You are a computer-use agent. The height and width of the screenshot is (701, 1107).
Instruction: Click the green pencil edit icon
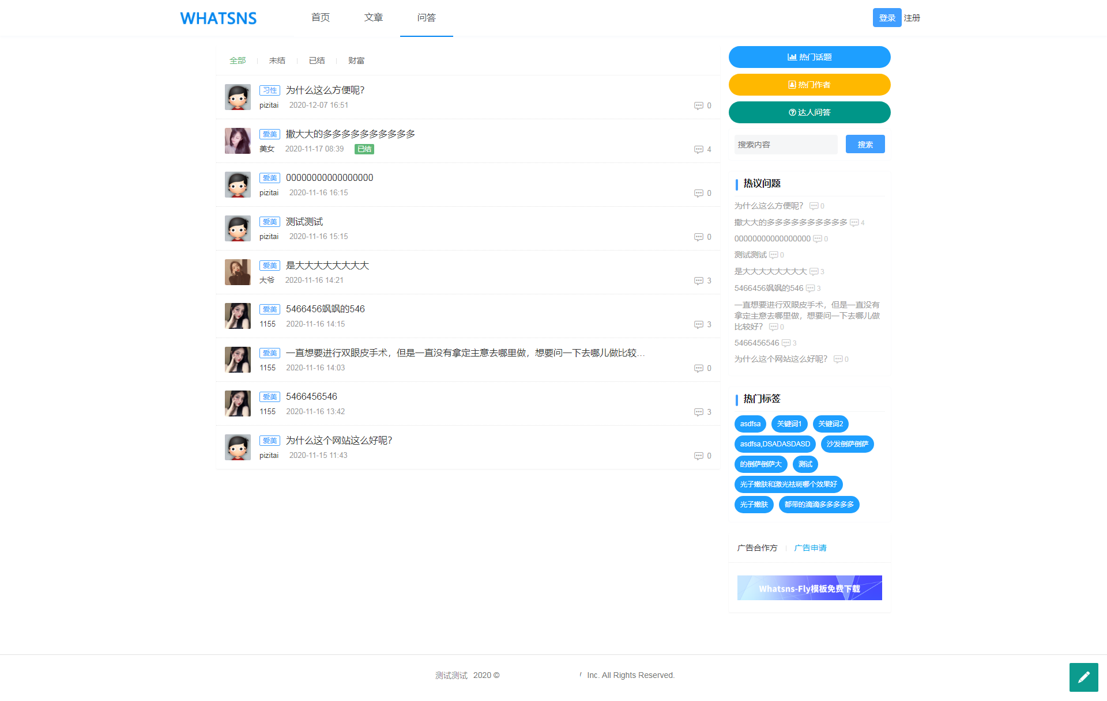[x=1083, y=677]
